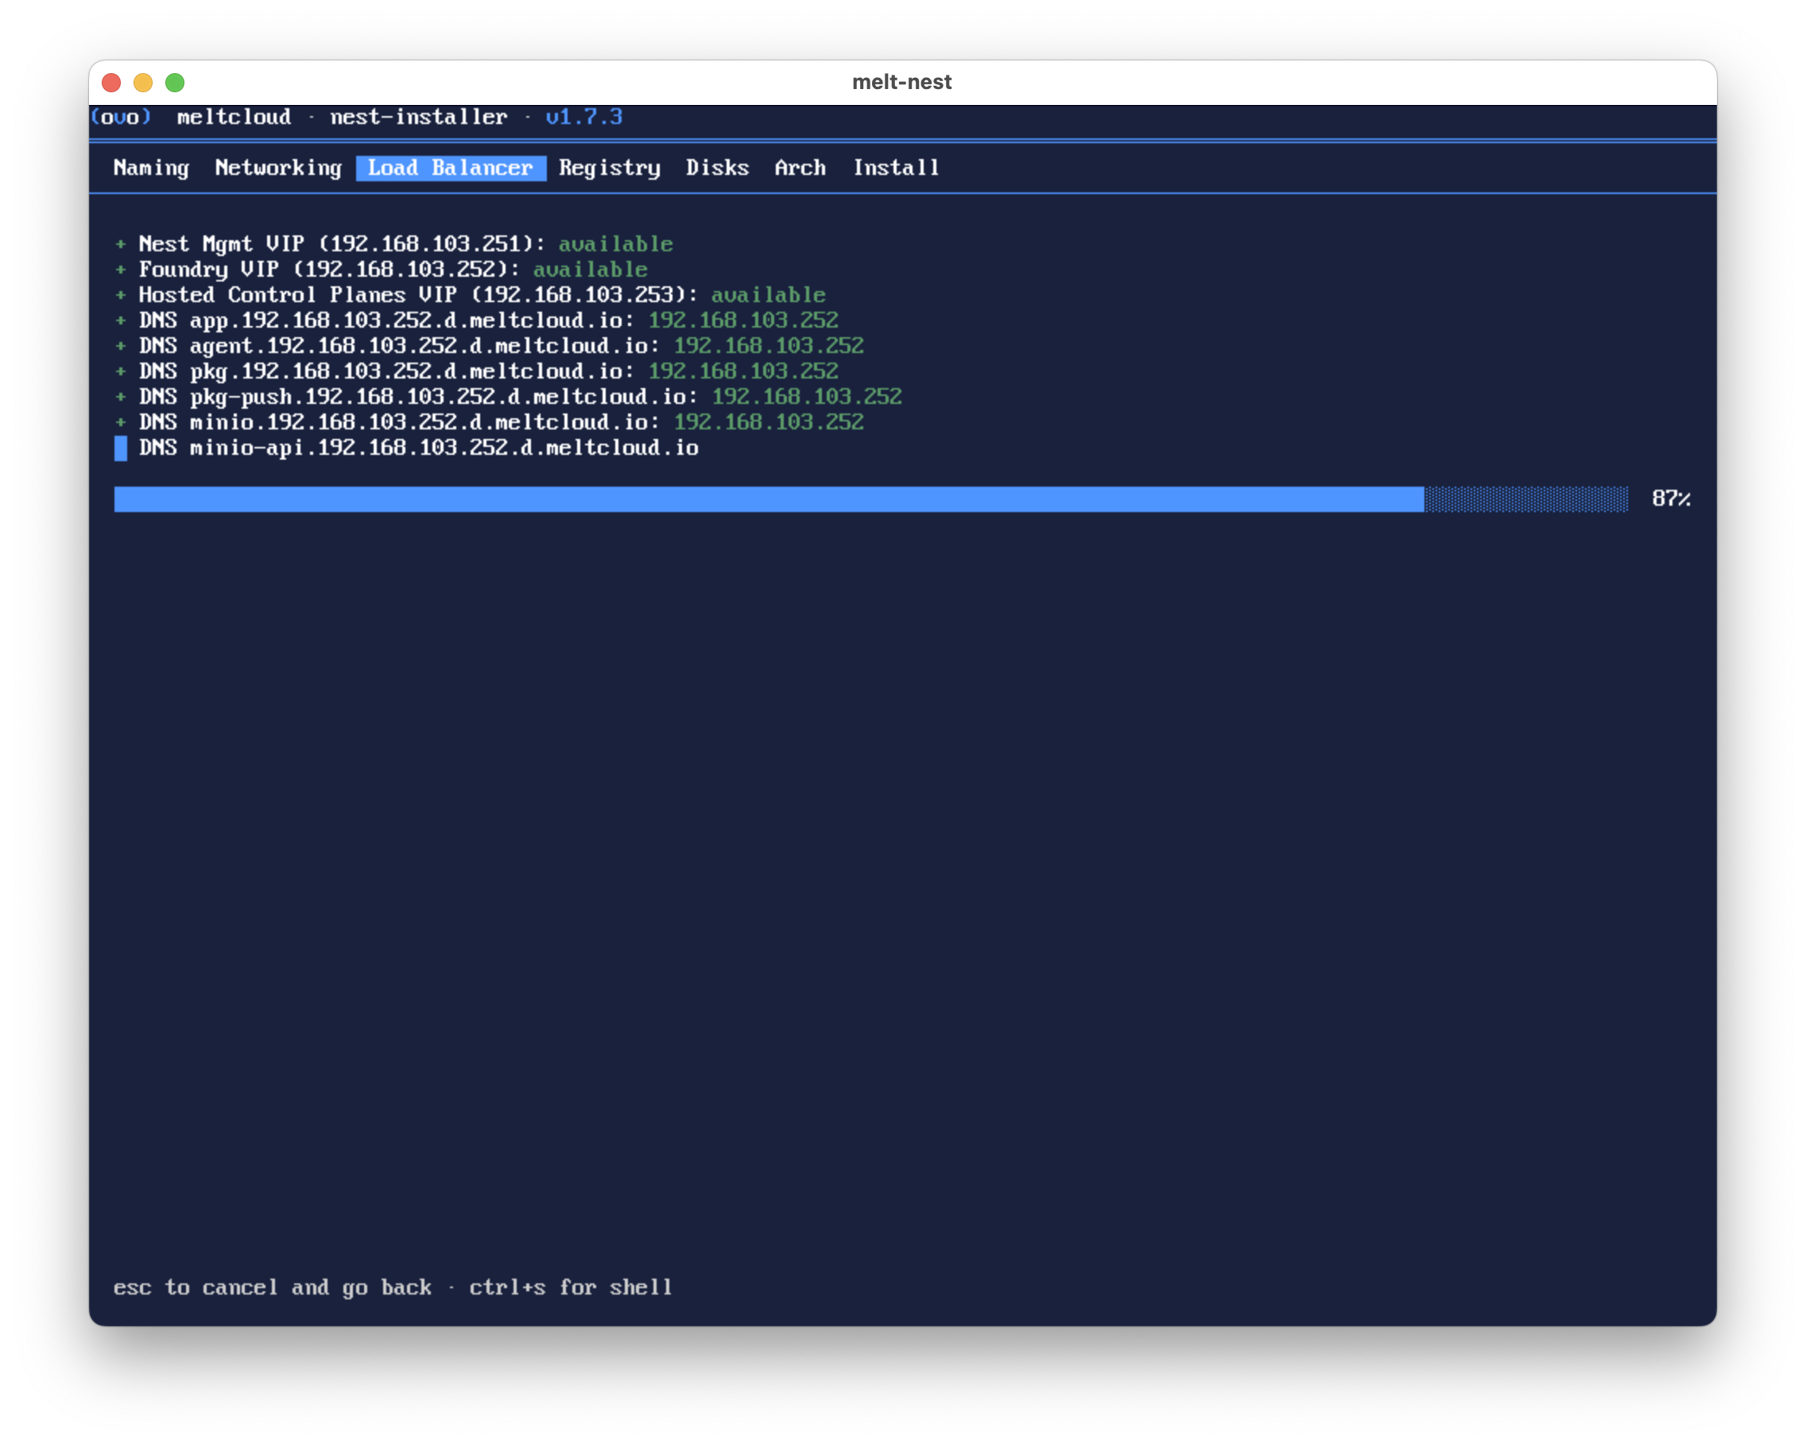This screenshot has height=1444, width=1806.
Task: Open the Disks tab
Action: point(717,168)
